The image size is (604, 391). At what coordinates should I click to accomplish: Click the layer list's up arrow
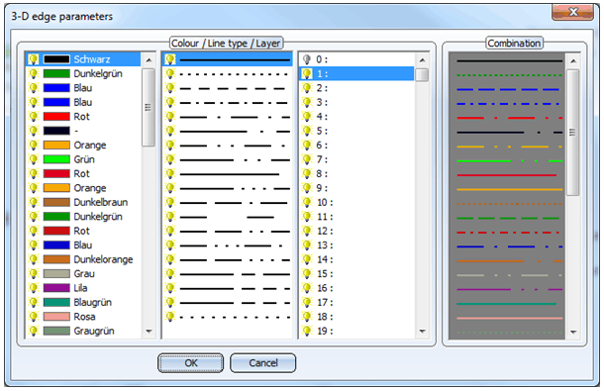point(422,60)
